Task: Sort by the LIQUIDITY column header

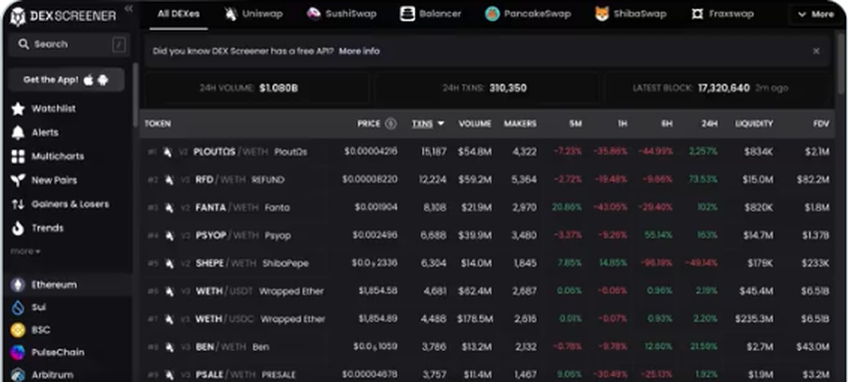Action: coord(754,124)
